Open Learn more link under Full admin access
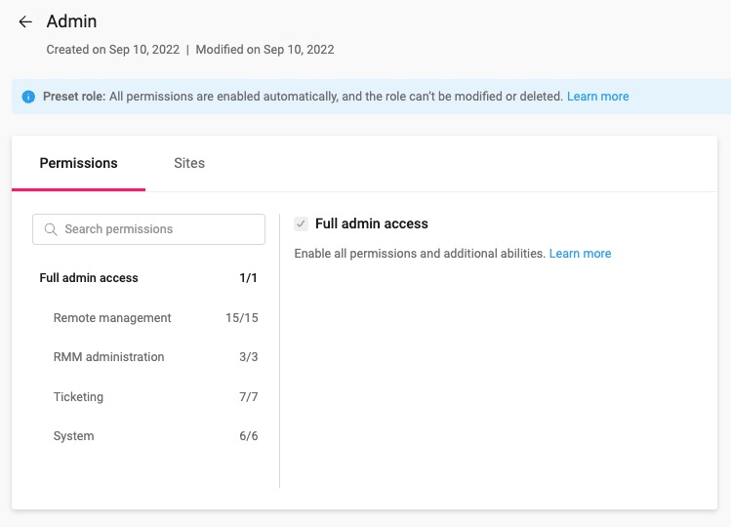The image size is (731, 527). pos(580,253)
